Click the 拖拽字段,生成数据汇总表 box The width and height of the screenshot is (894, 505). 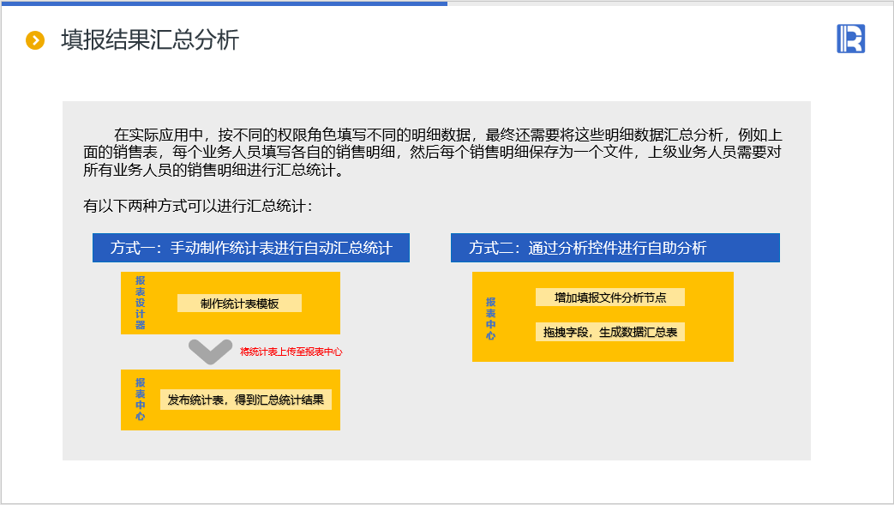coord(609,333)
